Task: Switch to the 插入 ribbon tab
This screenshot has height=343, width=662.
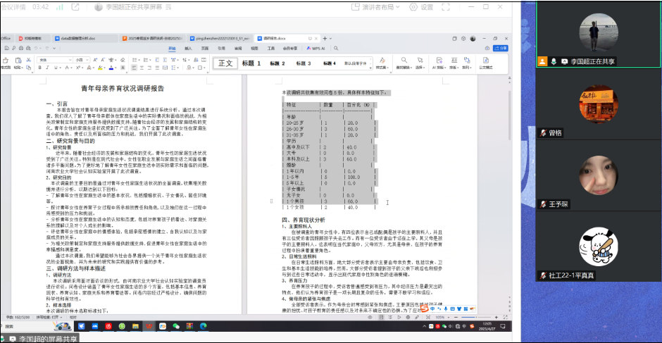Action: 188,49
